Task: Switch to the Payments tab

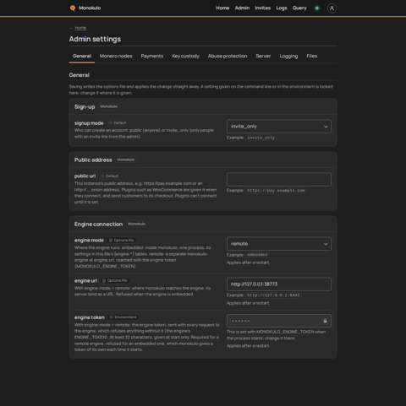Action: [152, 56]
